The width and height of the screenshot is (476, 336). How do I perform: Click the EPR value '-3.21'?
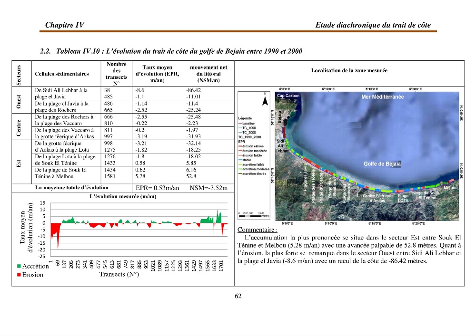[141, 143]
